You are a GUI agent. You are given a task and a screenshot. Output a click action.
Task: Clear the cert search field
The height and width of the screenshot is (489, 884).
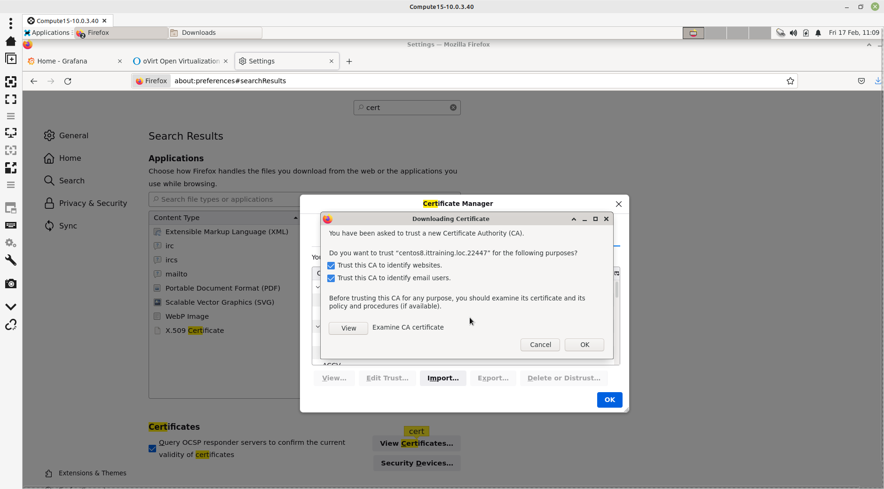453,108
